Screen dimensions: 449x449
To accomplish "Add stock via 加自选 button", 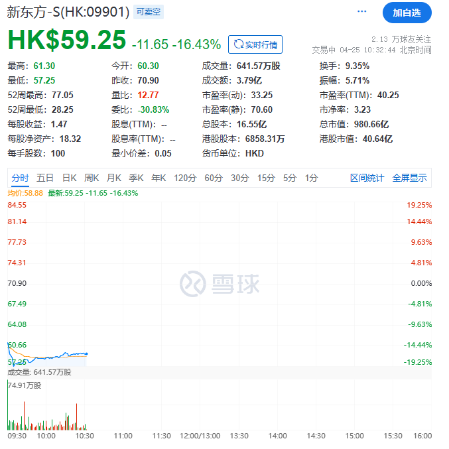I will point(407,13).
